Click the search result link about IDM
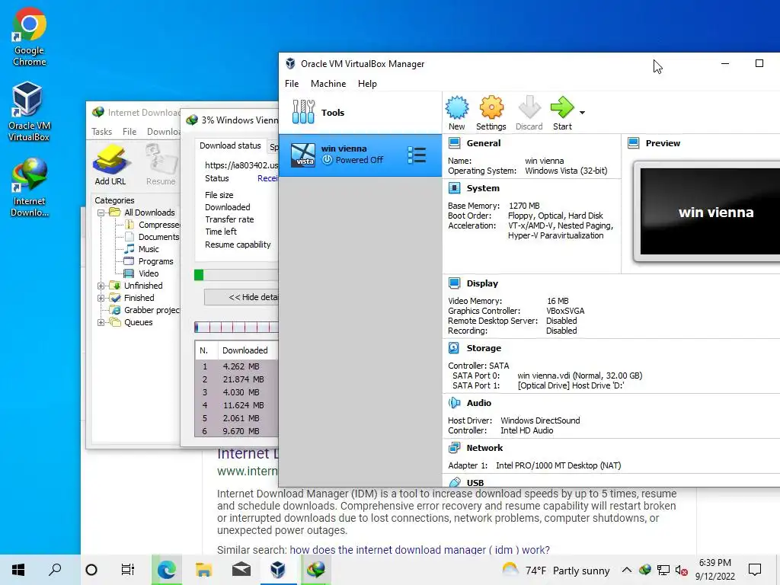This screenshot has width=780, height=585. click(248, 454)
